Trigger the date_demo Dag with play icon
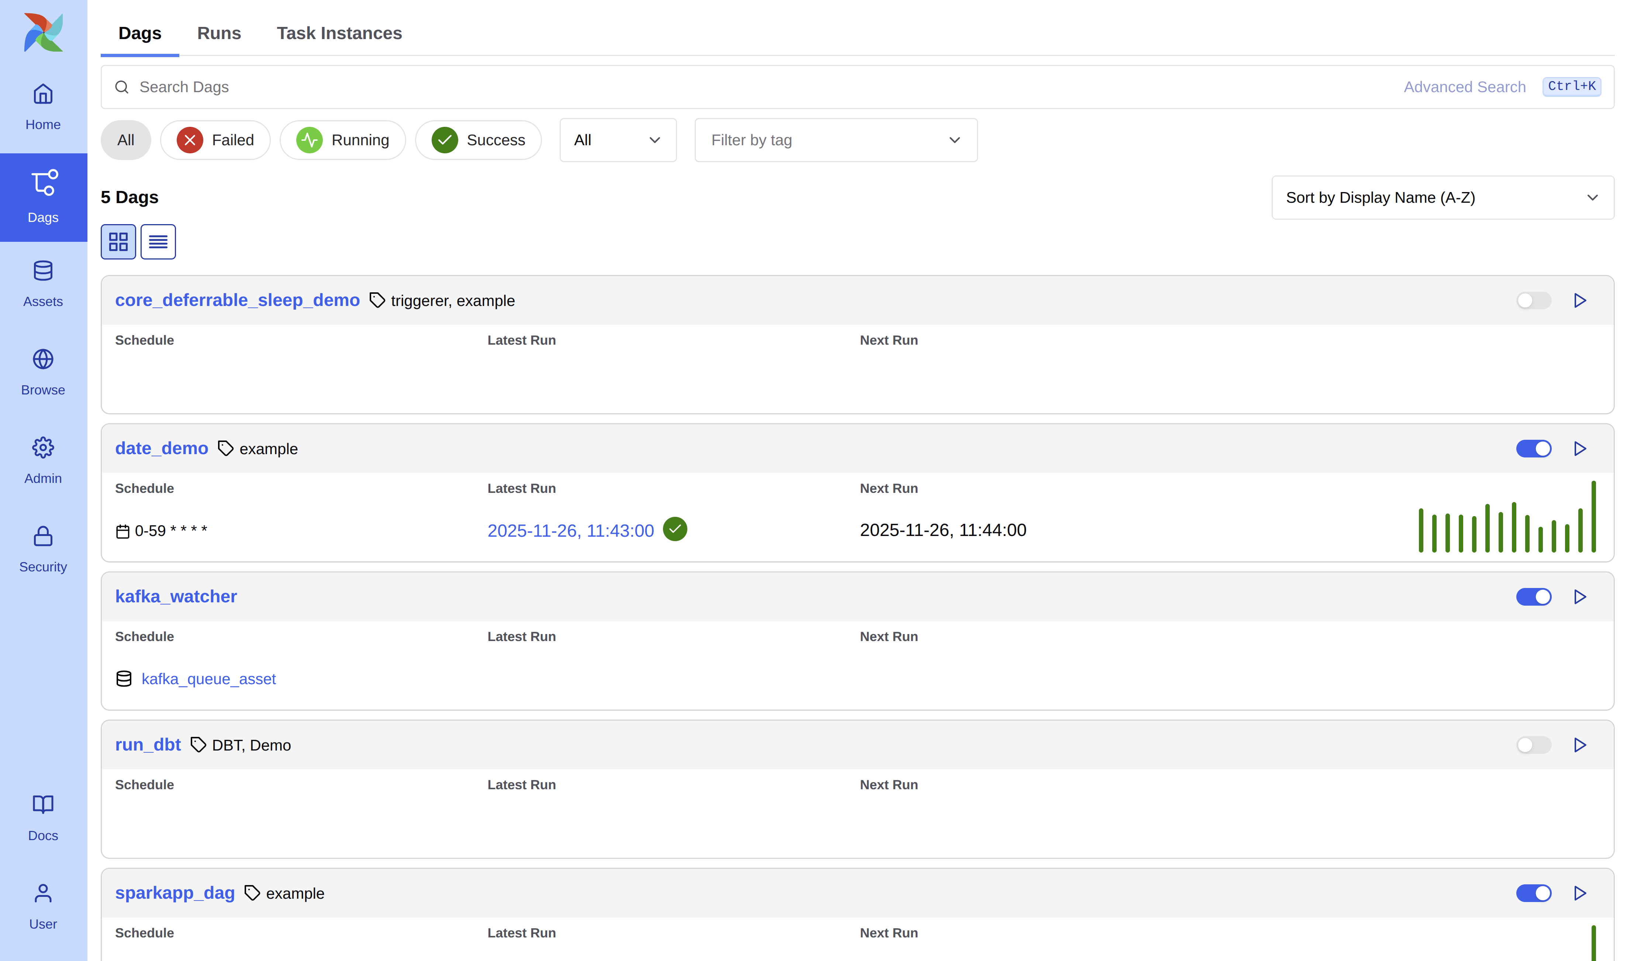Screen dimensions: 1627x961 pyautogui.click(x=1580, y=449)
